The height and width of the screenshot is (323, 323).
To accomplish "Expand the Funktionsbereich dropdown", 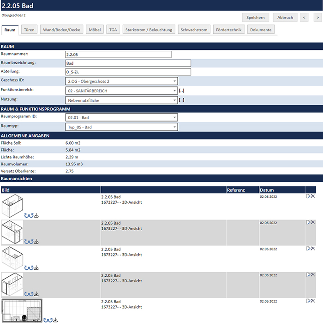I will (x=121, y=91).
